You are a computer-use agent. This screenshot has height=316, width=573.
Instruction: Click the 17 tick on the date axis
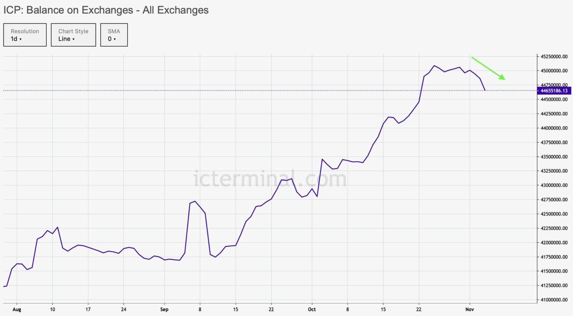88,309
